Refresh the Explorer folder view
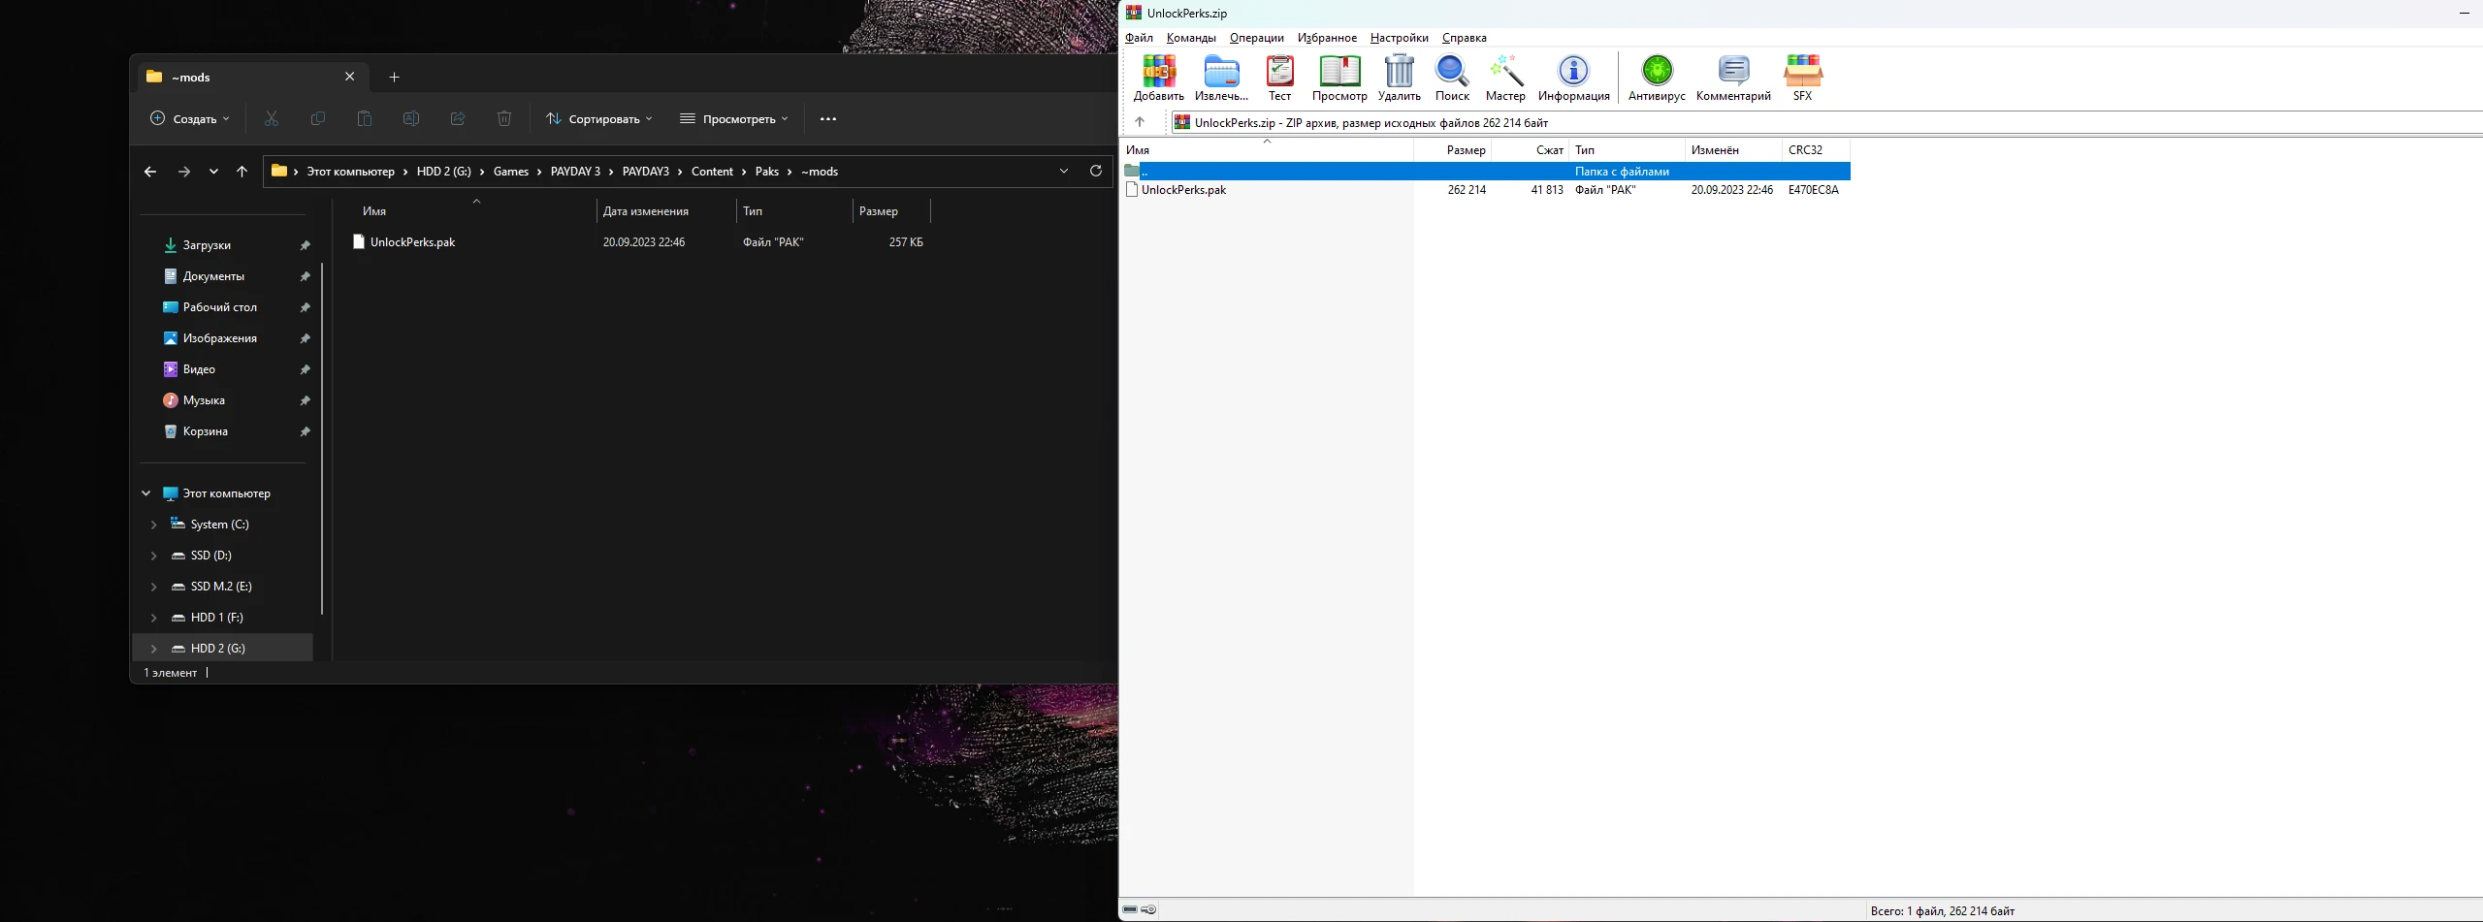Image resolution: width=2483 pixels, height=922 pixels. (x=1096, y=172)
